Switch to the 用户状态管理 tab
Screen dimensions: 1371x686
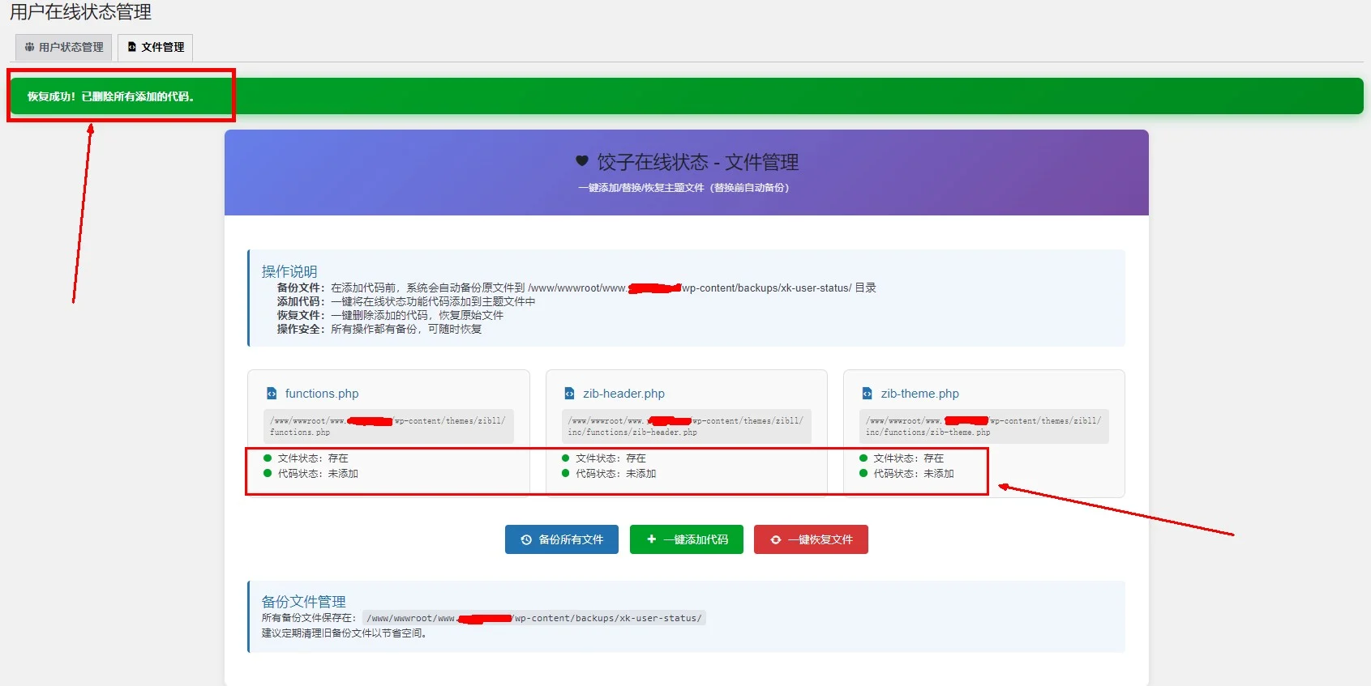click(x=63, y=47)
